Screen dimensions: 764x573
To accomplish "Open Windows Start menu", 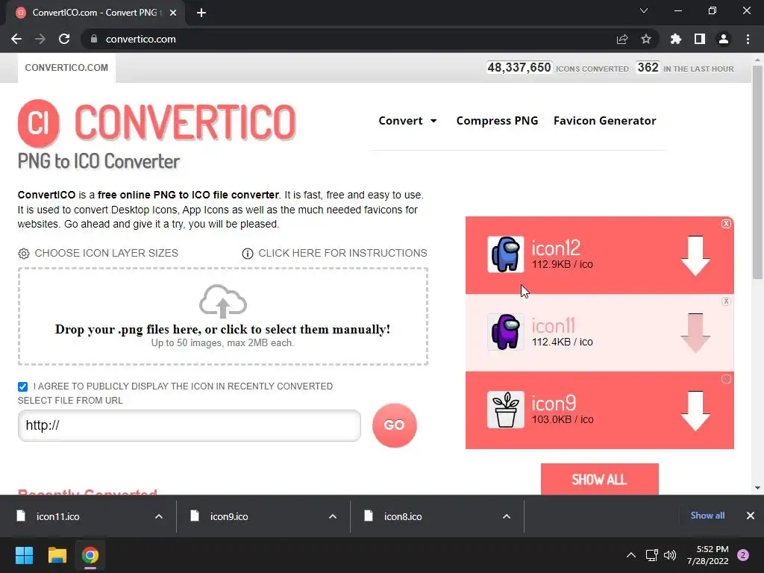I will [x=24, y=555].
